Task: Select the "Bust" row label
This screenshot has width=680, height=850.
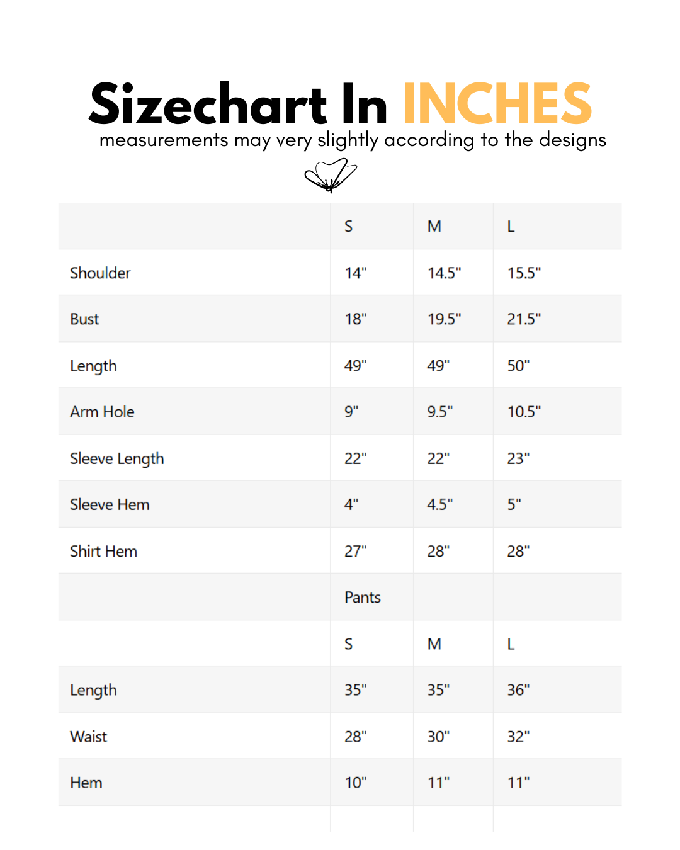Action: (85, 319)
